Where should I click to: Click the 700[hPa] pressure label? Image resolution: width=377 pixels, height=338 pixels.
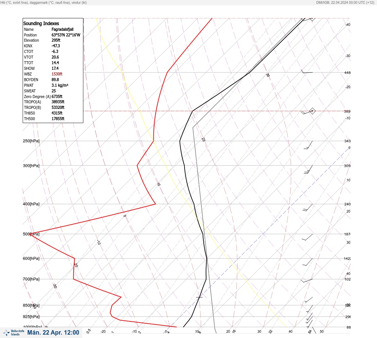point(31,279)
